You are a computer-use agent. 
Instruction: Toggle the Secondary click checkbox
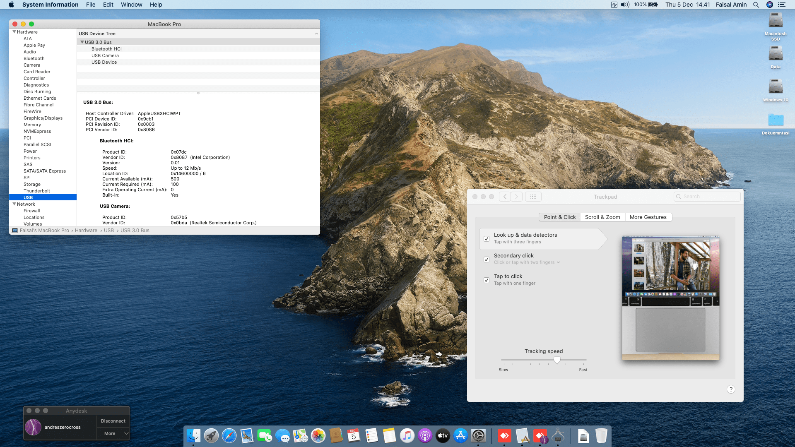pyautogui.click(x=487, y=260)
